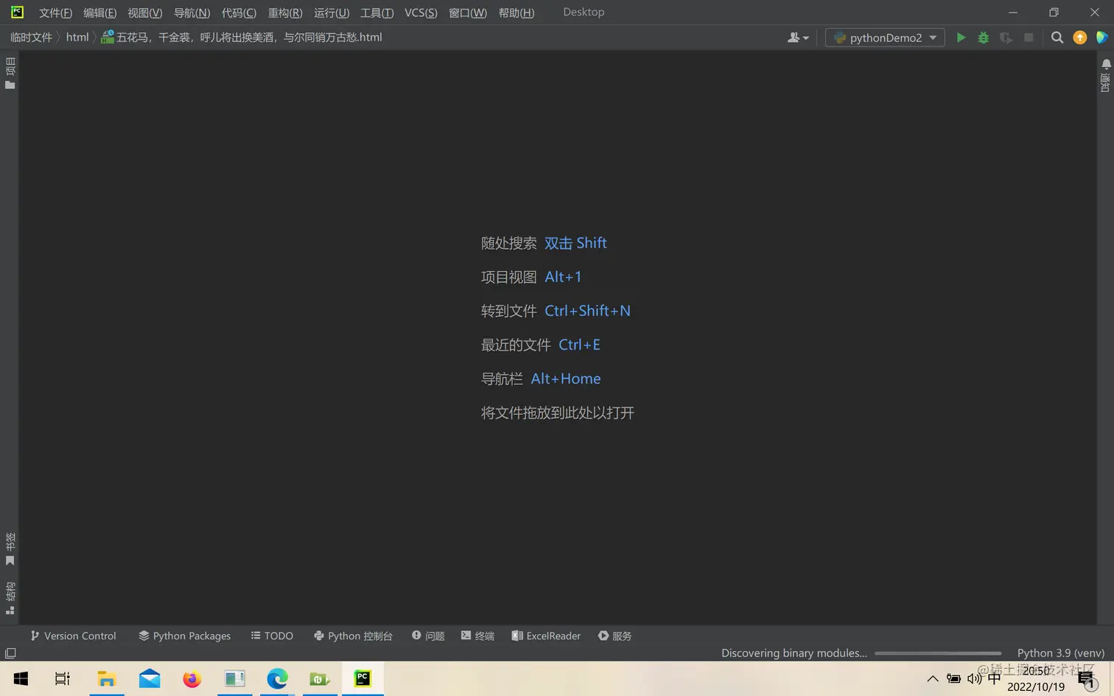Open the Python 3.9 (venv) interpreter selector
Image resolution: width=1114 pixels, height=696 pixels.
pyautogui.click(x=1061, y=653)
